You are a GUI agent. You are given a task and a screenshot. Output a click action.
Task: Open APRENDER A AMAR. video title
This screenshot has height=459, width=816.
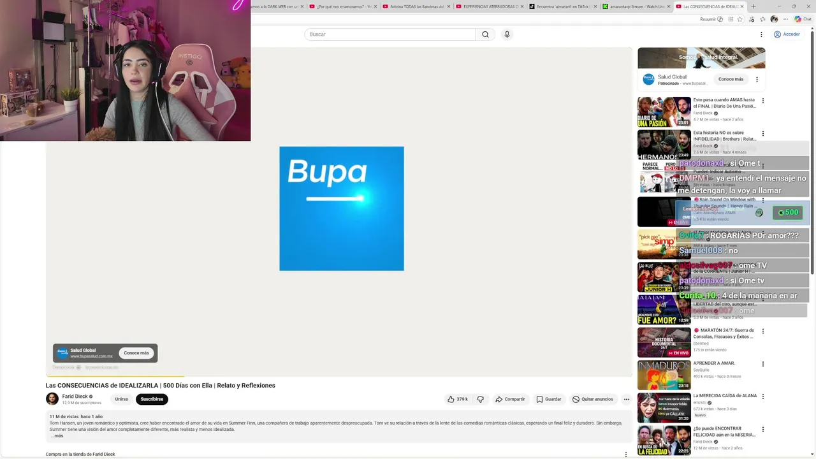point(714,363)
